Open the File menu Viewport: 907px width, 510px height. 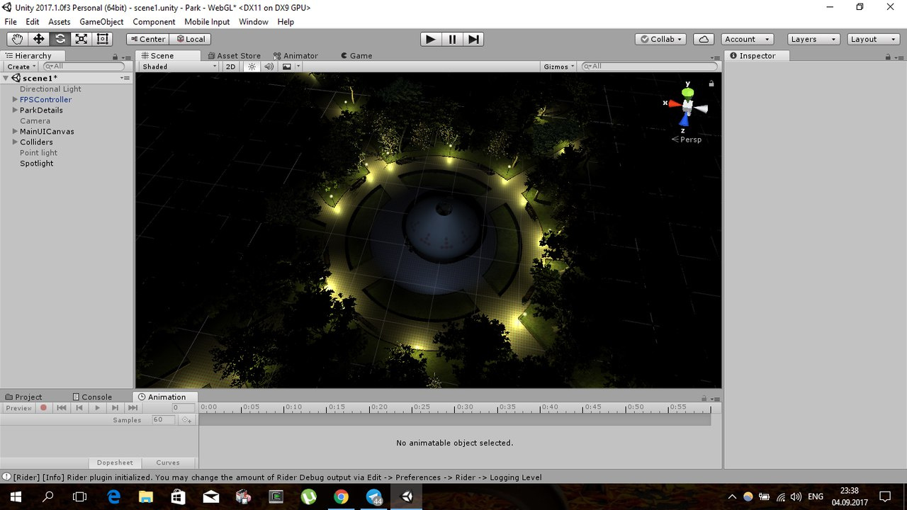[x=11, y=22]
